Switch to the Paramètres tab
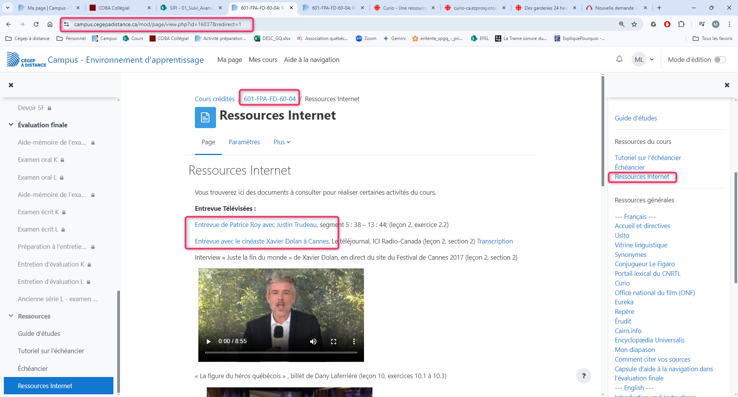This screenshot has height=397, width=738. [244, 142]
